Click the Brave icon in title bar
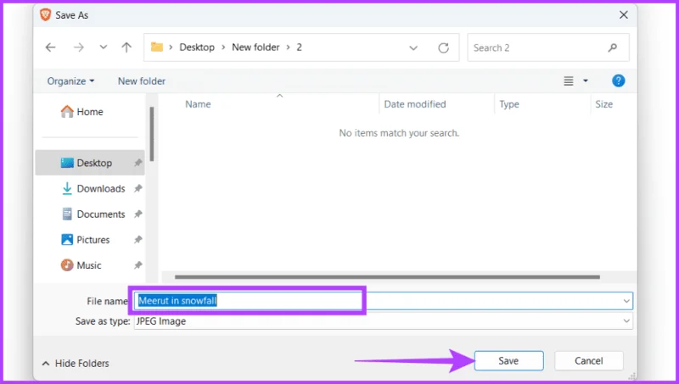This screenshot has width=679, height=384. (46, 14)
